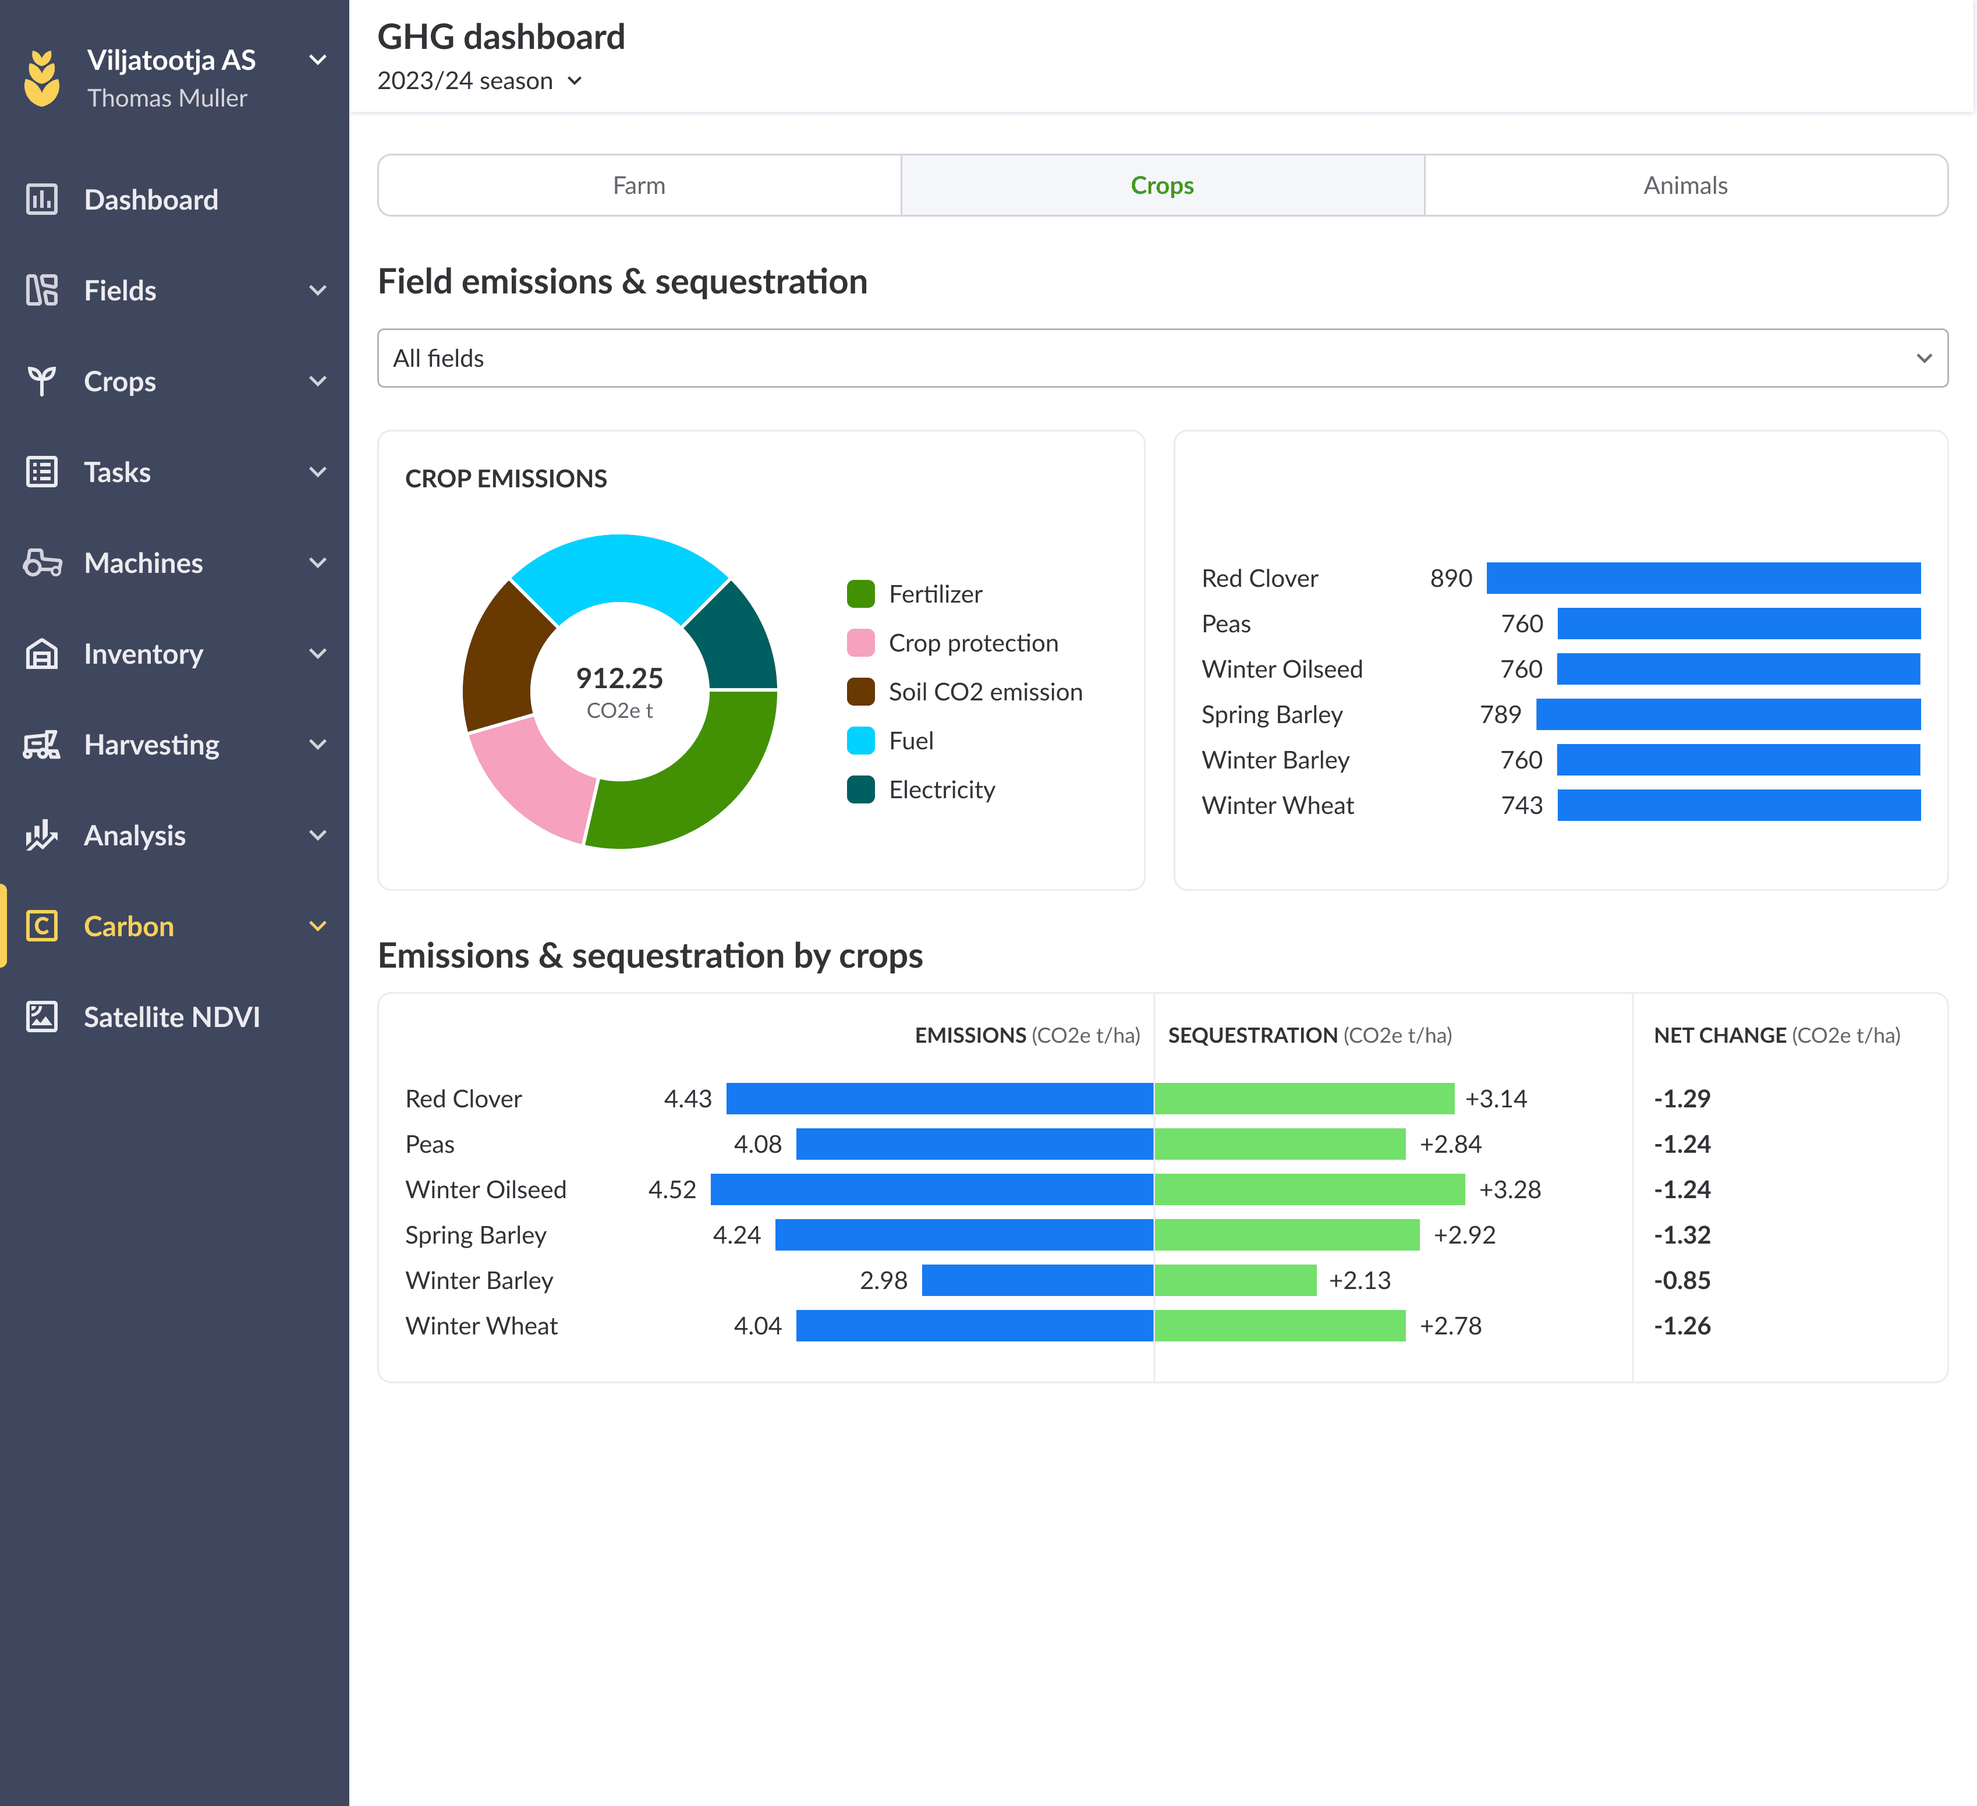Open the Analysis sidebar entry
Viewport: 1977px width, 1806px height.
tap(134, 835)
